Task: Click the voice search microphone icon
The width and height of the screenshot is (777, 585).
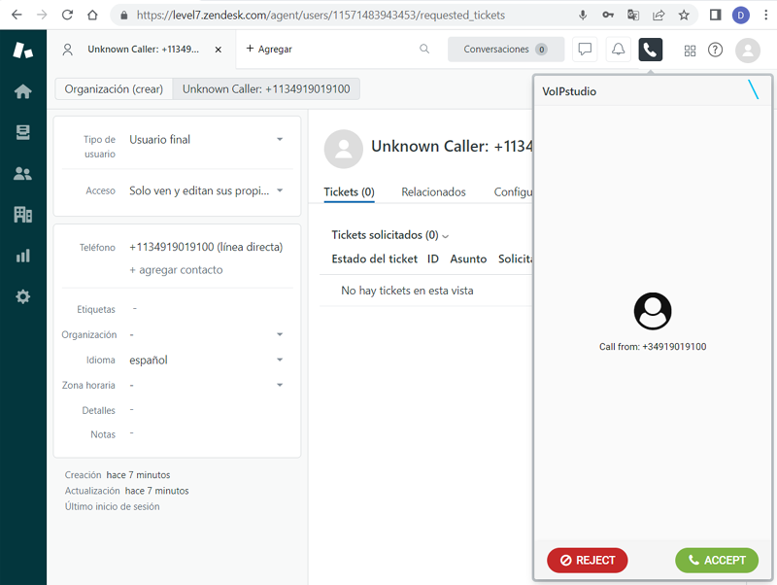Action: point(583,15)
